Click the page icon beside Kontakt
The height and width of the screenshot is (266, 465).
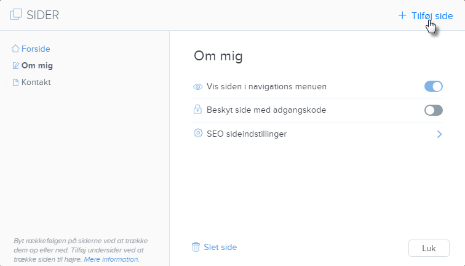pos(15,82)
